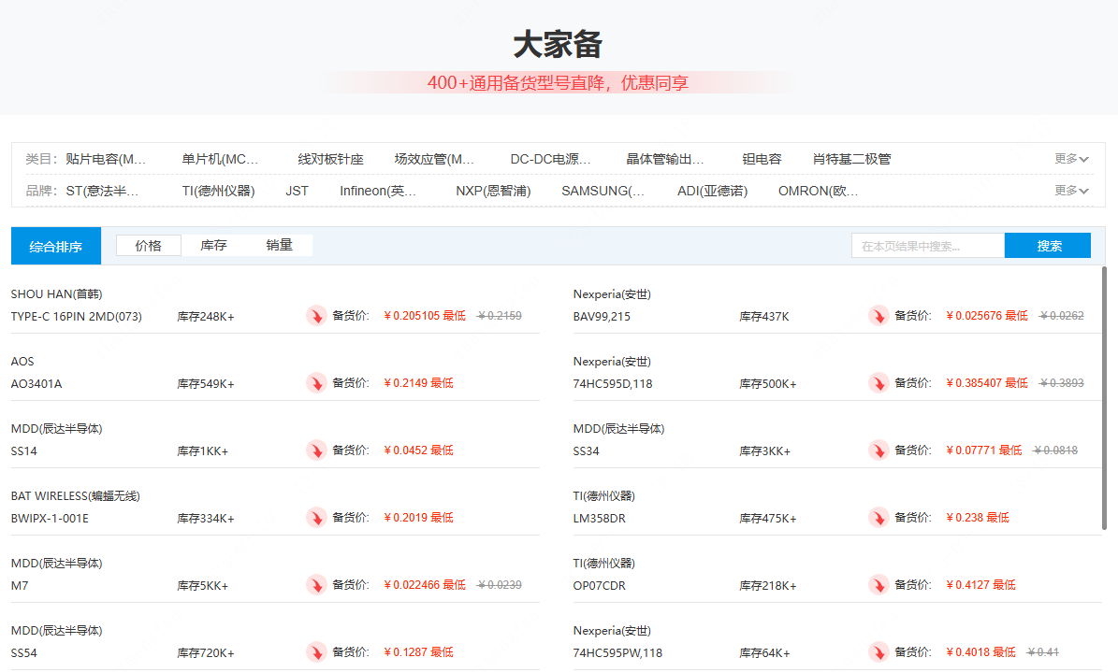
Task: Click the red arrow icon beside BWIPX-1-001E
Action: coord(316,518)
